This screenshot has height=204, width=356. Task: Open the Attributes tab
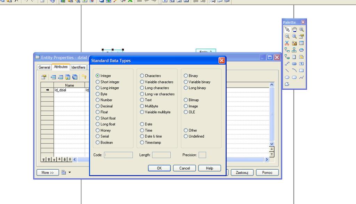click(60, 67)
